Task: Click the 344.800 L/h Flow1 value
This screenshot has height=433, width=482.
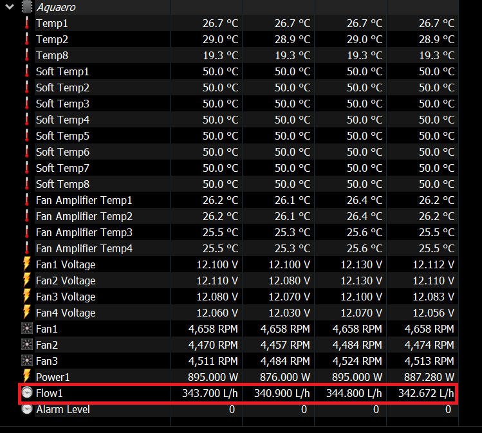Action: coord(354,393)
